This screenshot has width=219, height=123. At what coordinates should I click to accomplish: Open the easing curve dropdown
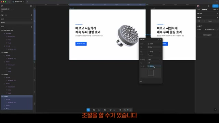[154, 63]
